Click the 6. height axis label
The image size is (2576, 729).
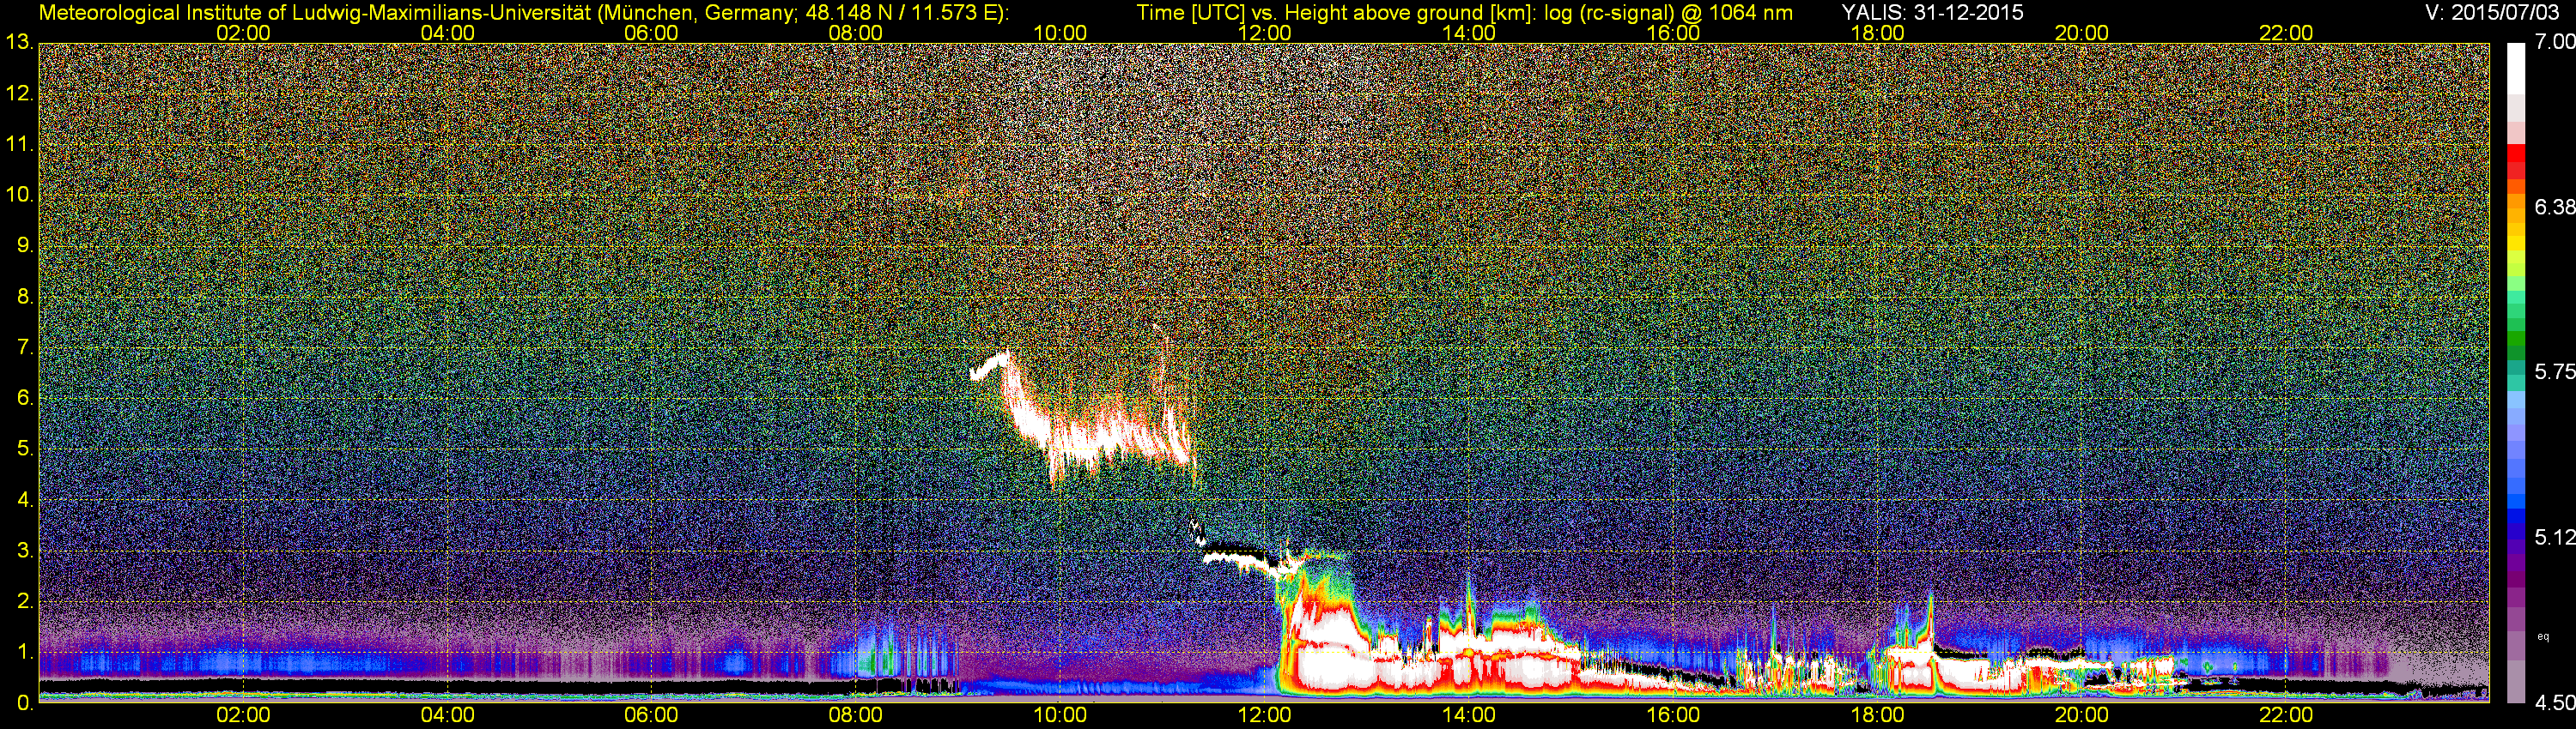point(25,399)
